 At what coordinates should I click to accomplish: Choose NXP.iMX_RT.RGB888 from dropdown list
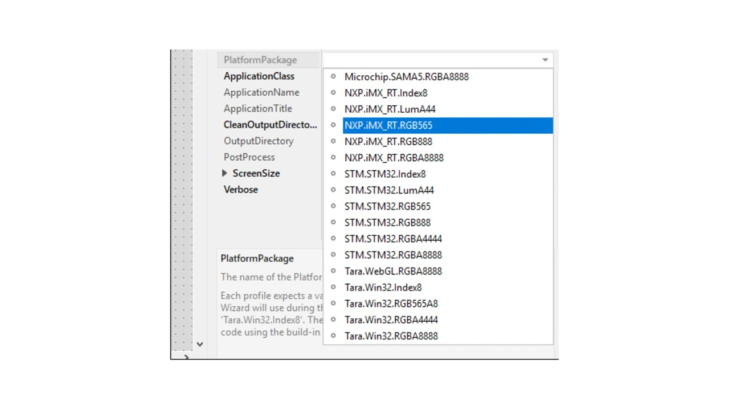pos(388,142)
